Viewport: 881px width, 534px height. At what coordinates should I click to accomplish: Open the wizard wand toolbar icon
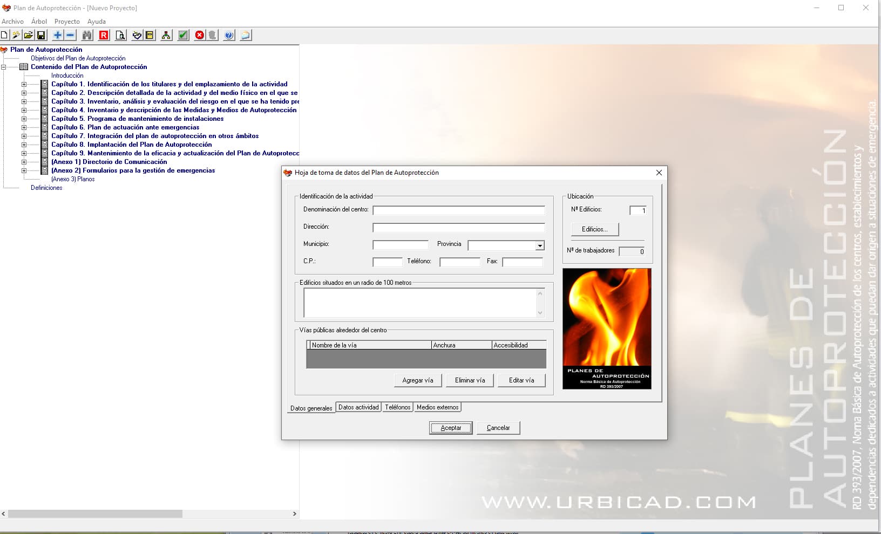pyautogui.click(x=16, y=35)
